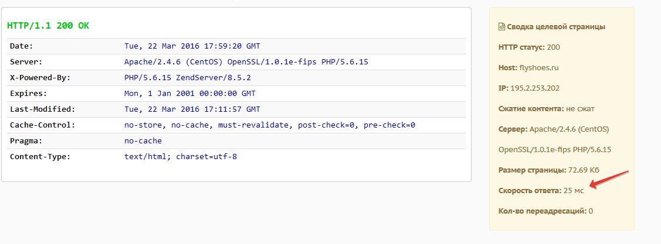
Task: Click the Expires header date value
Action: tap(190, 93)
